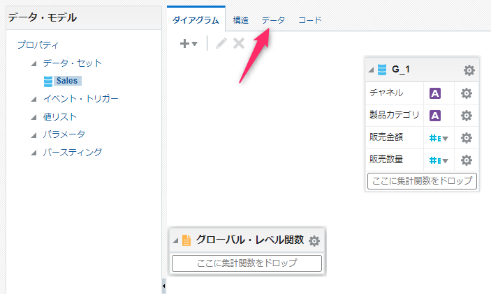
Task: Select the 販売数量 element name
Action: (386, 160)
